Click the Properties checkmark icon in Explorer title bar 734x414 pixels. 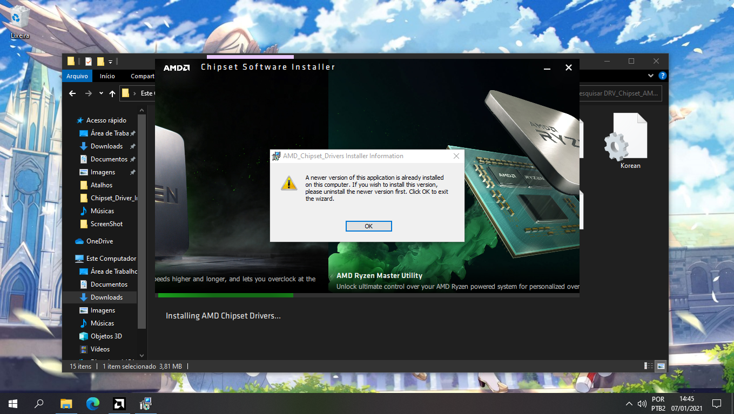click(x=89, y=62)
